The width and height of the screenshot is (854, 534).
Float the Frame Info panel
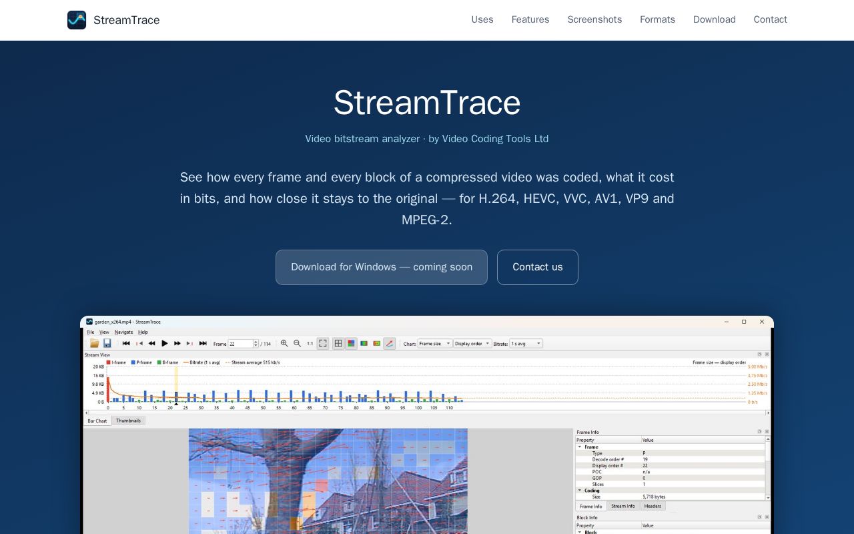759,432
